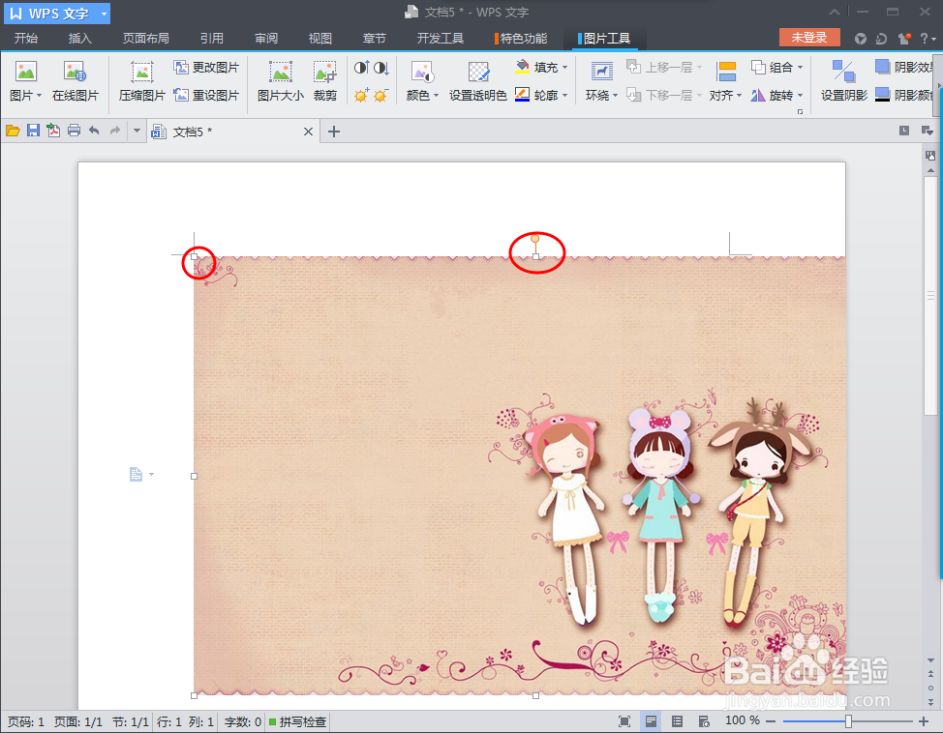
Task: Click 页面: 1/1 in status bar
Action: click(78, 721)
